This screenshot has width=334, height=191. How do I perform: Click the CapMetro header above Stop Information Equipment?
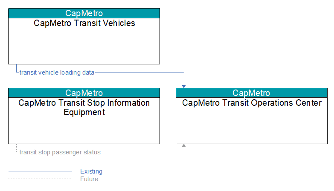(84, 93)
